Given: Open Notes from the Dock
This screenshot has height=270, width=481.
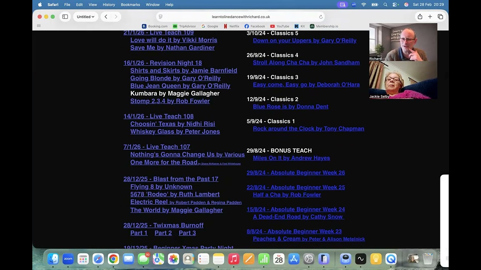Looking at the screenshot, I should (218, 259).
